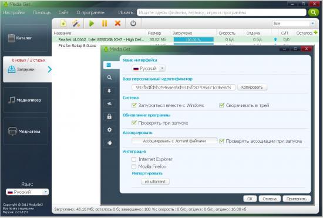The height and width of the screenshot is (218, 323).
Task: Delete download with red X icon
Action: click(117, 24)
